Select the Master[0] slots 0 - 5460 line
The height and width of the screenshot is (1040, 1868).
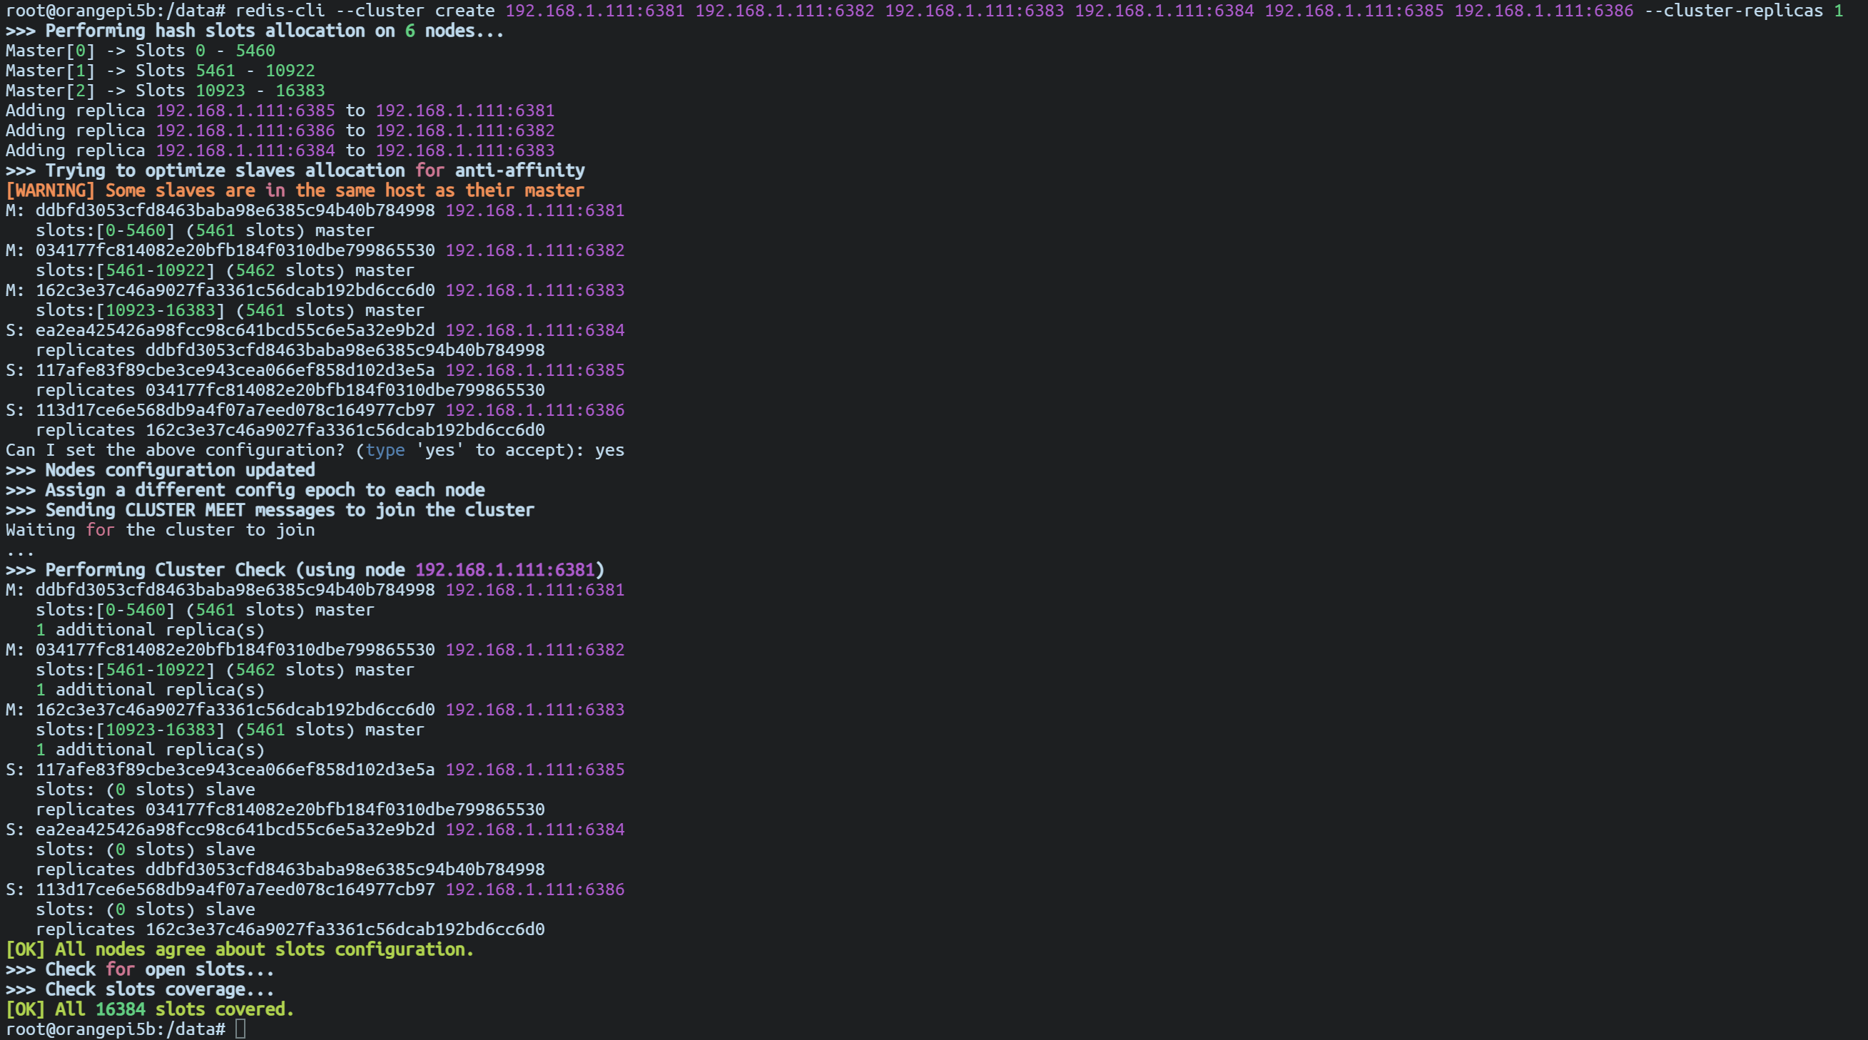pyautogui.click(x=141, y=51)
